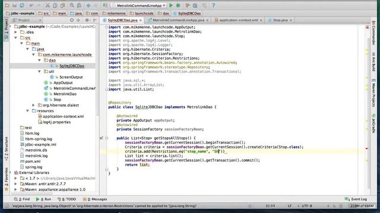This screenshot has height=213, width=380.
Task: Open the Maven Projects side panel
Action: point(373,92)
